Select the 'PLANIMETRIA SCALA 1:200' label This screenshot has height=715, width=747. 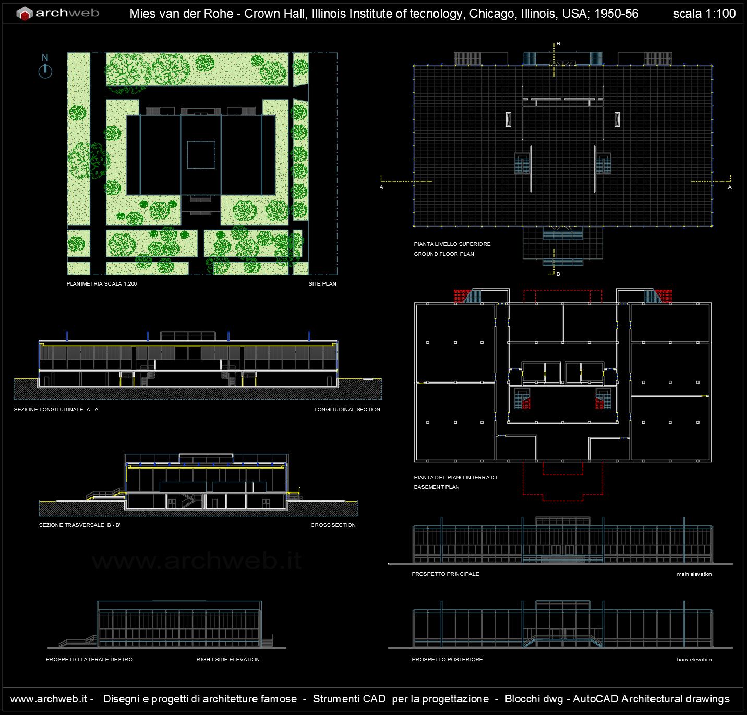tap(102, 284)
